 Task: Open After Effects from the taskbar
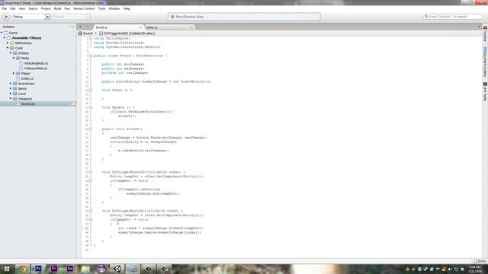pyautogui.click(x=69, y=269)
